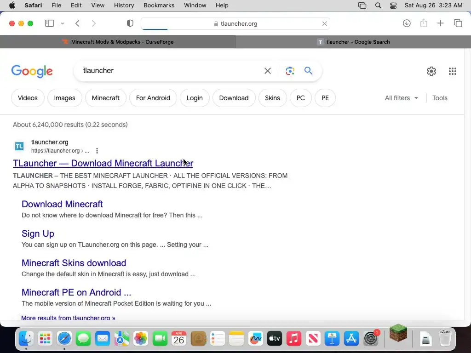
Task: Open the Trash in the Dock
Action: pos(445,338)
